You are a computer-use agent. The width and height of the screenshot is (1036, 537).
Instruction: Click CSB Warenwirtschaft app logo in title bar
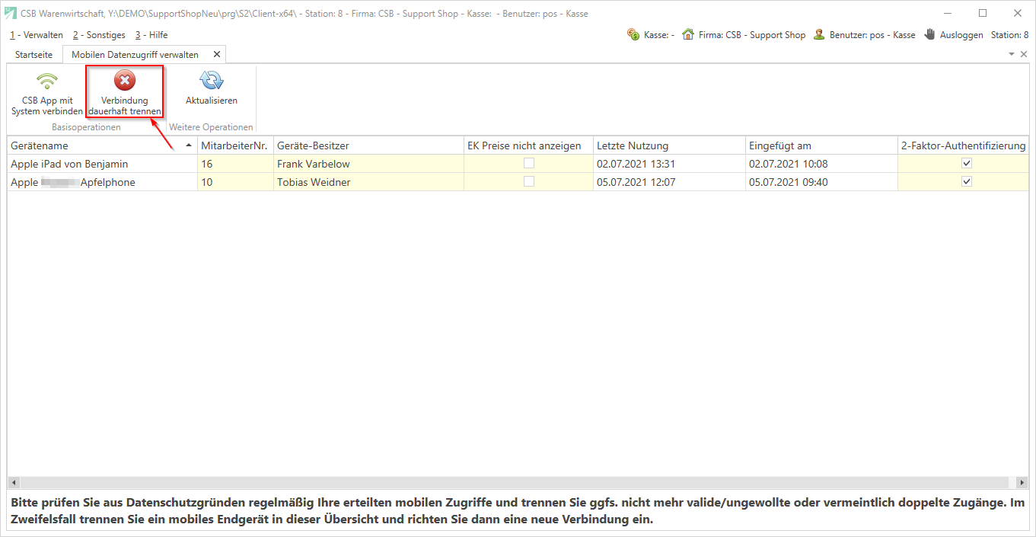(11, 13)
